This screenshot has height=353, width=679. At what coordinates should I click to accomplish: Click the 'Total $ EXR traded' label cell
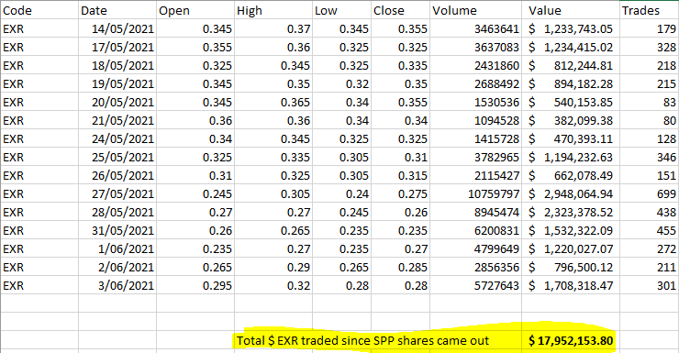[x=362, y=340]
